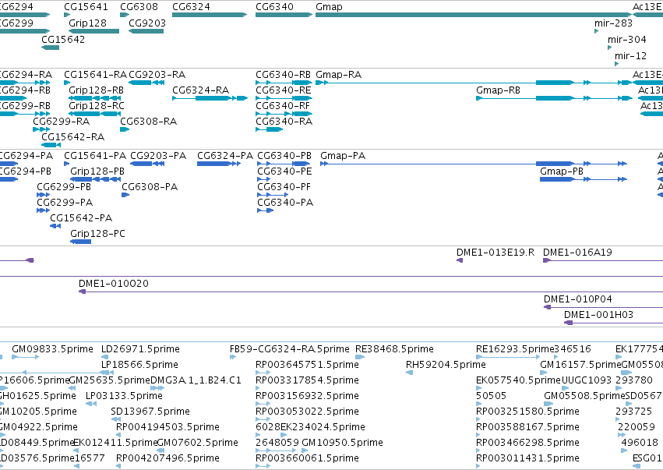Click the Grip128-PC protein label

click(97, 234)
